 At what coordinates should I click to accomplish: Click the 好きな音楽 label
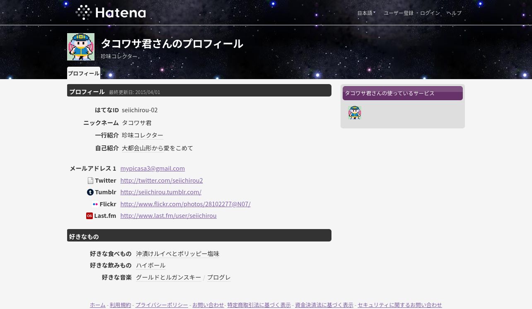click(117, 277)
